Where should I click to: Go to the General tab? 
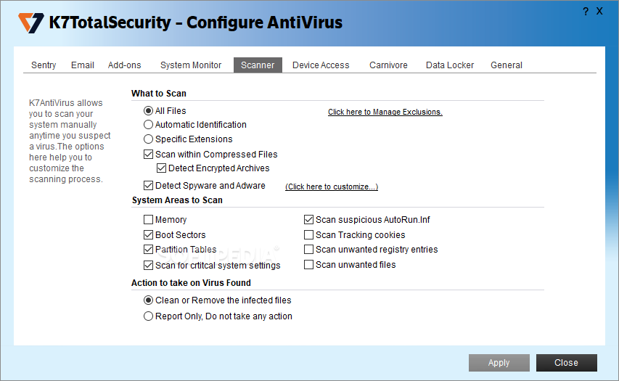pos(506,65)
